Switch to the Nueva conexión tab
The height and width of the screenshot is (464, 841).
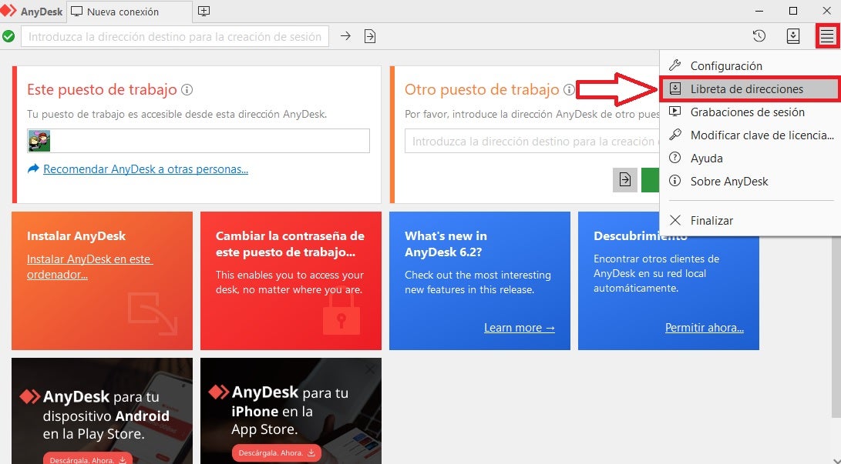coord(130,12)
